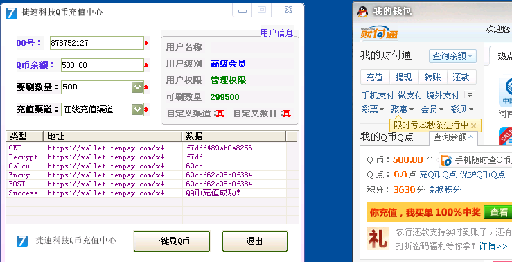
Task: Close the 捷速科技Q币充值中心 window
Action: click(288, 10)
